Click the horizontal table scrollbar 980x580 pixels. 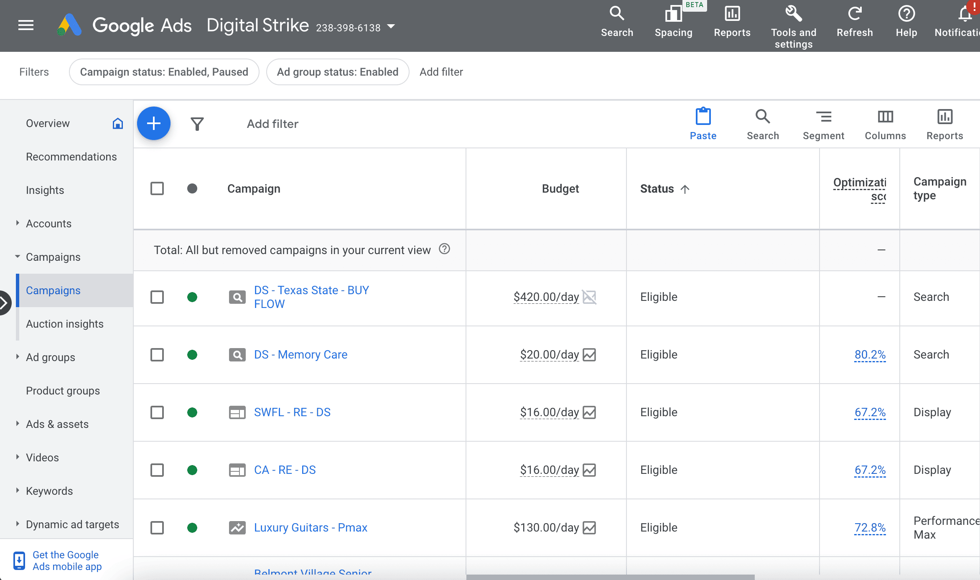click(610, 577)
